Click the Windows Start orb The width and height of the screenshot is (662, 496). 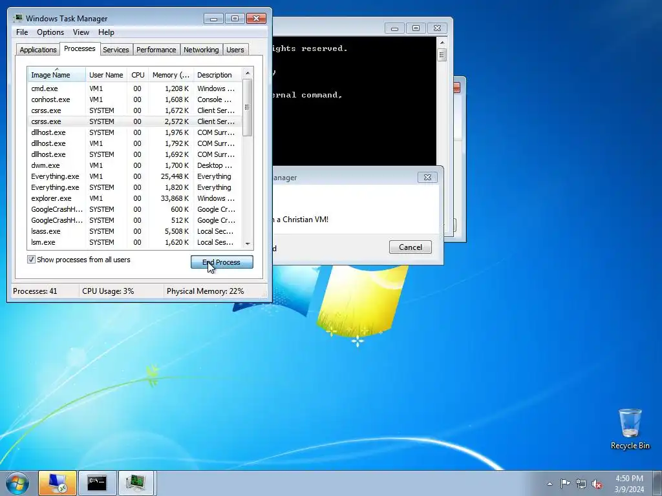(x=17, y=483)
